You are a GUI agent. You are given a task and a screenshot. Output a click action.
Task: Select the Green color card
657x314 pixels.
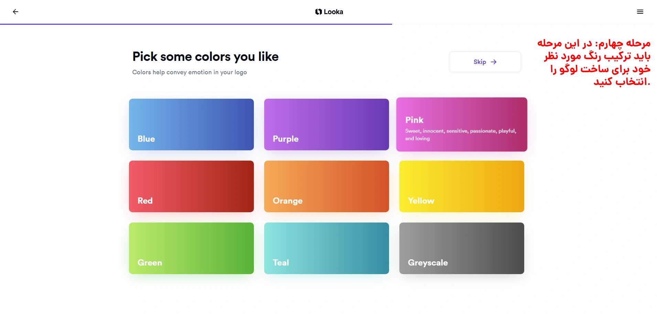point(191,248)
